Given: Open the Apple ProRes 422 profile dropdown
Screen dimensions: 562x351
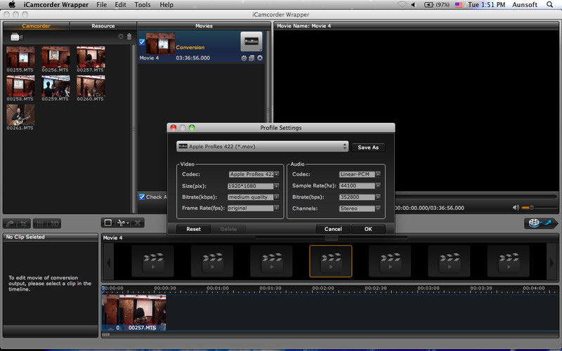Looking at the screenshot, I should (262, 147).
